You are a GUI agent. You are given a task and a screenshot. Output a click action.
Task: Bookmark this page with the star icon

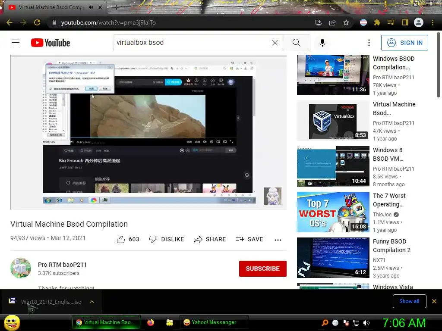click(x=346, y=22)
